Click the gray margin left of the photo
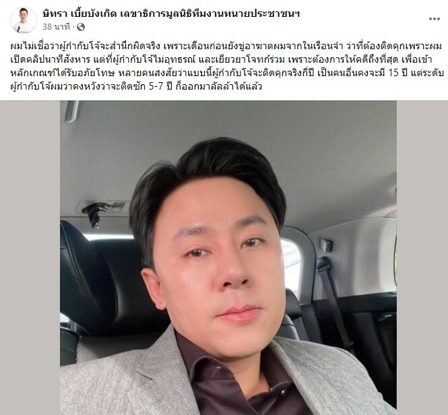Screen dimensions: 448x415 point(30,257)
